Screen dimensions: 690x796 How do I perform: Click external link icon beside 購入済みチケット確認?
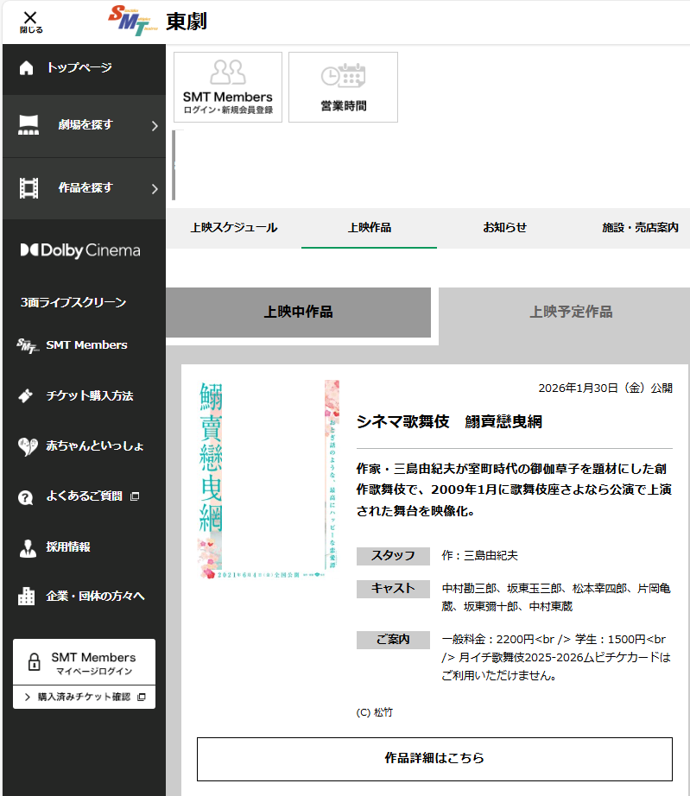coord(142,697)
